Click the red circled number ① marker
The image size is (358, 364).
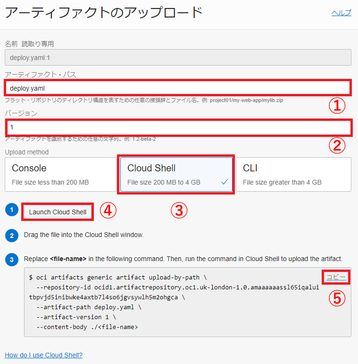tap(337, 106)
